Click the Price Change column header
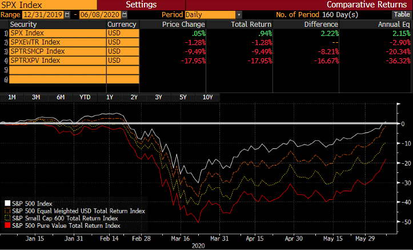This screenshot has width=413, height=250. pos(183,25)
